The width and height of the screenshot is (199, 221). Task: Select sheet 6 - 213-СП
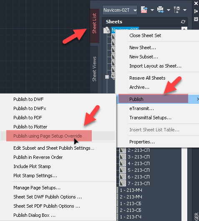pos(139,177)
